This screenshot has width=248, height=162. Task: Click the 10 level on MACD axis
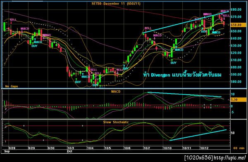coord(233,94)
